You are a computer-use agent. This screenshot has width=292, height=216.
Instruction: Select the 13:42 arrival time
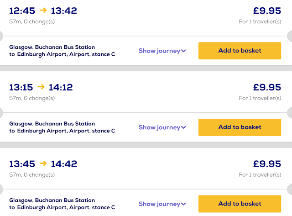64,11
